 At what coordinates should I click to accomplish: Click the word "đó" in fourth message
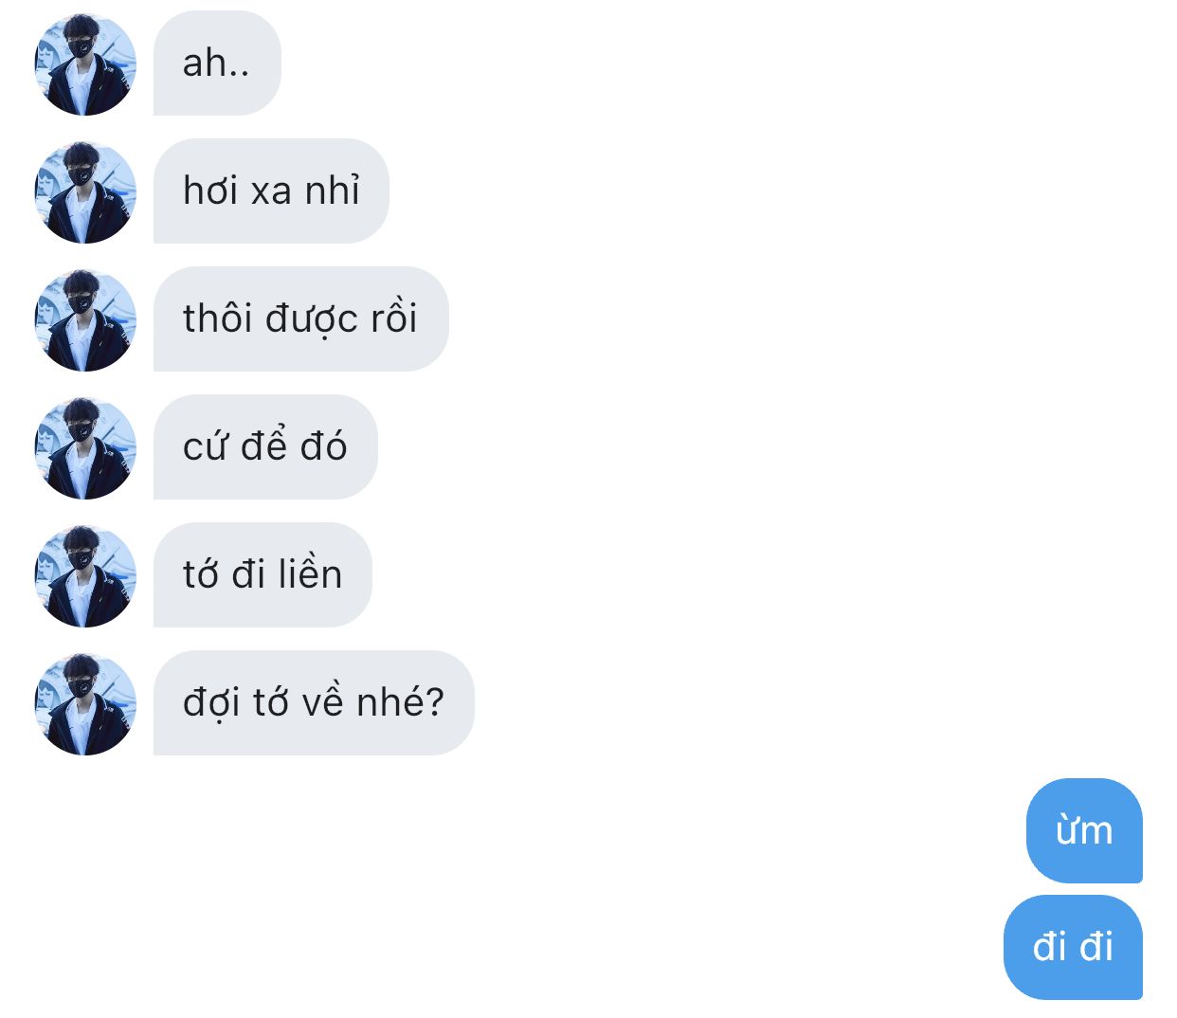(323, 445)
